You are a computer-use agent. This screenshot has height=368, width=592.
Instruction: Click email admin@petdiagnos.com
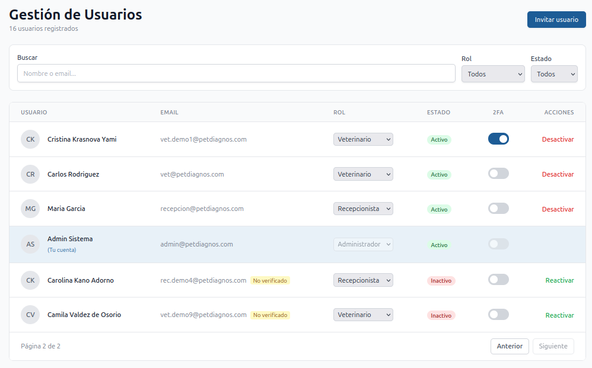pos(197,244)
